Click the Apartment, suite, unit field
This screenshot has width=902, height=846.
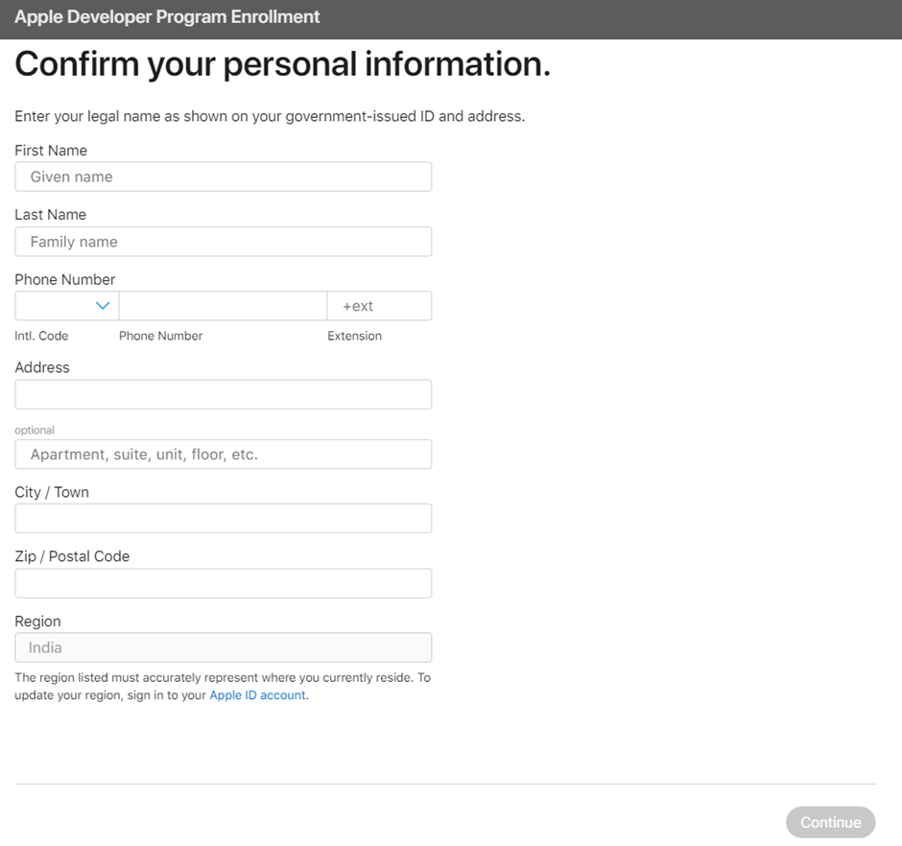click(x=223, y=455)
